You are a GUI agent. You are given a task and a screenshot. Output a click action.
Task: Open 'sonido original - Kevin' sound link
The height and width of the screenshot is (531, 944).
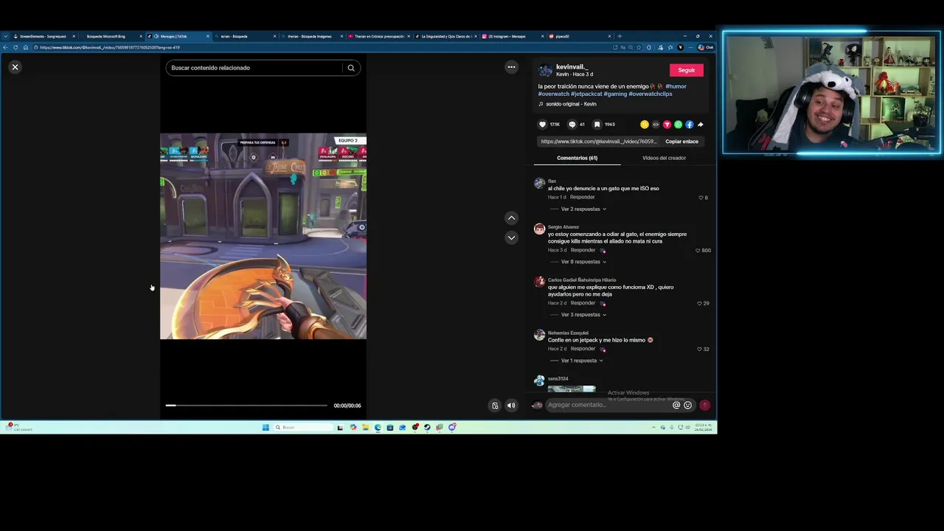coord(571,104)
